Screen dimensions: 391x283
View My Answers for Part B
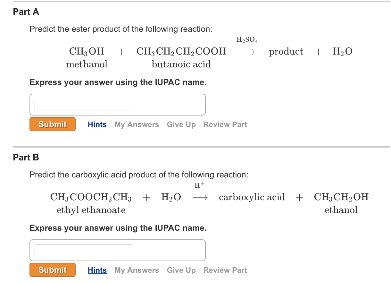tap(137, 270)
